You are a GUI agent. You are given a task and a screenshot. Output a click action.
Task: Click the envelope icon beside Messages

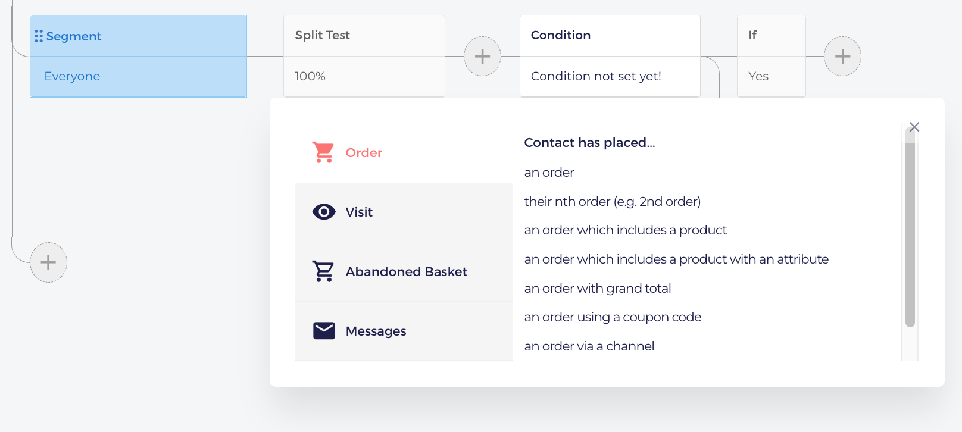pyautogui.click(x=324, y=331)
